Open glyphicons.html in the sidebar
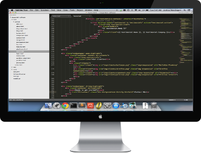This screenshot has width=201, height=153. (x=22, y=49)
